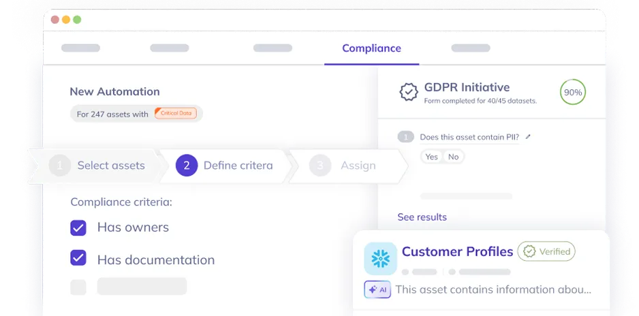
Task: Click the Critical Data tag
Action: click(x=176, y=113)
